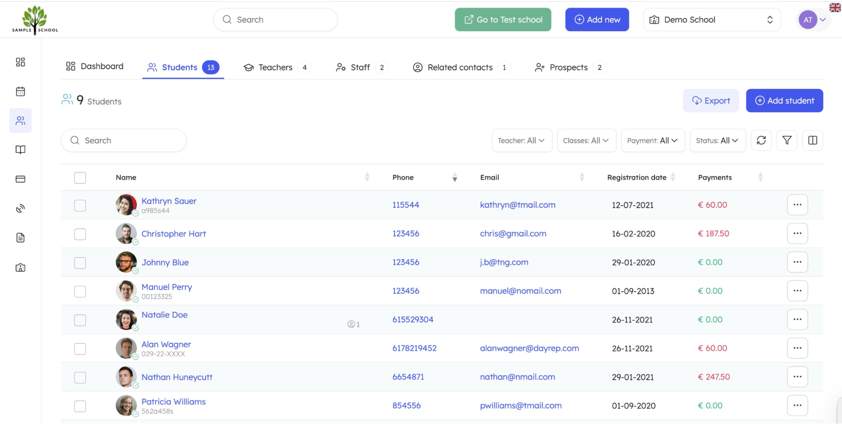Check the box for Kathryn Sauer

click(x=80, y=206)
